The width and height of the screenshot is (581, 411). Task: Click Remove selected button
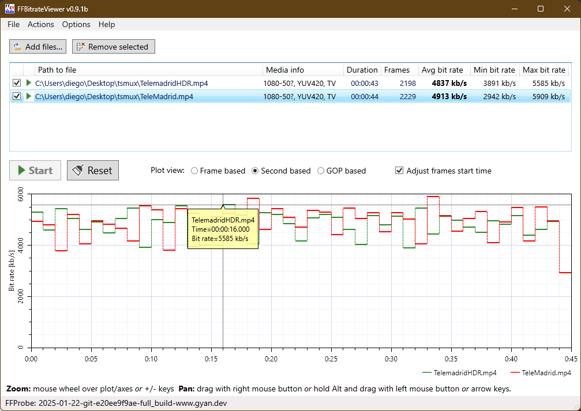click(x=114, y=47)
